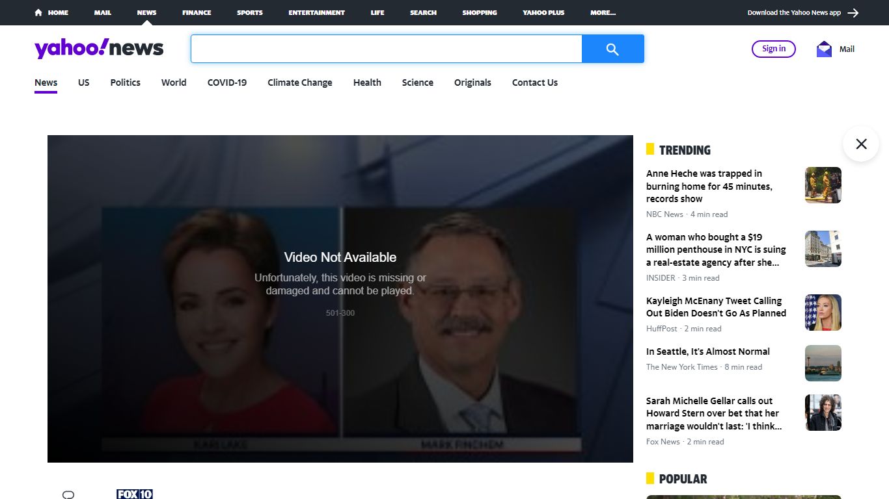Select News in top navigation bar
Viewport: 889px width, 499px height.
click(146, 12)
